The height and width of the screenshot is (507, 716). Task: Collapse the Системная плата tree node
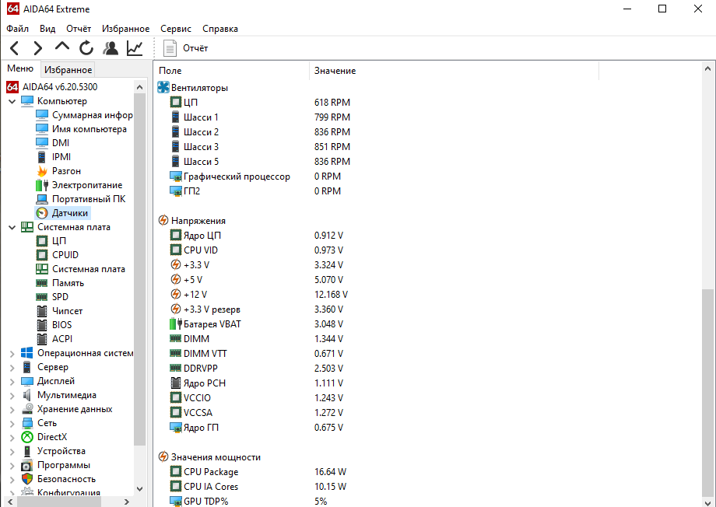pyautogui.click(x=12, y=227)
